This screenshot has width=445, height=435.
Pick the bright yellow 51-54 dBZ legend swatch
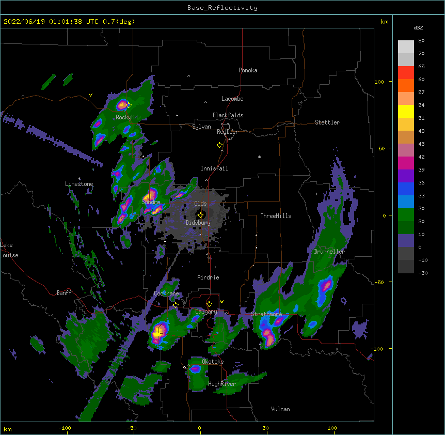tap(406, 111)
